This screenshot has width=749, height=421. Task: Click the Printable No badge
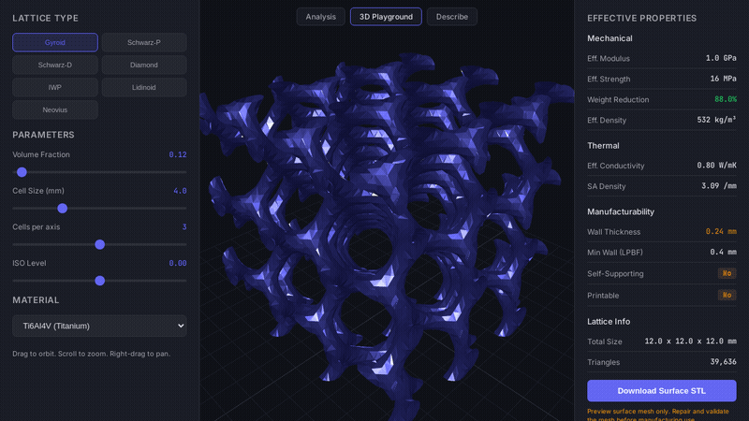pyautogui.click(x=727, y=296)
